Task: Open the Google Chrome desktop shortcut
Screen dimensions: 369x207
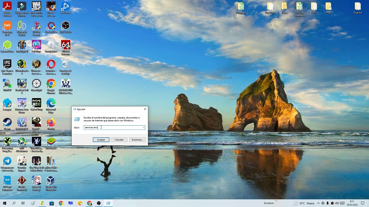Action: 51,87
